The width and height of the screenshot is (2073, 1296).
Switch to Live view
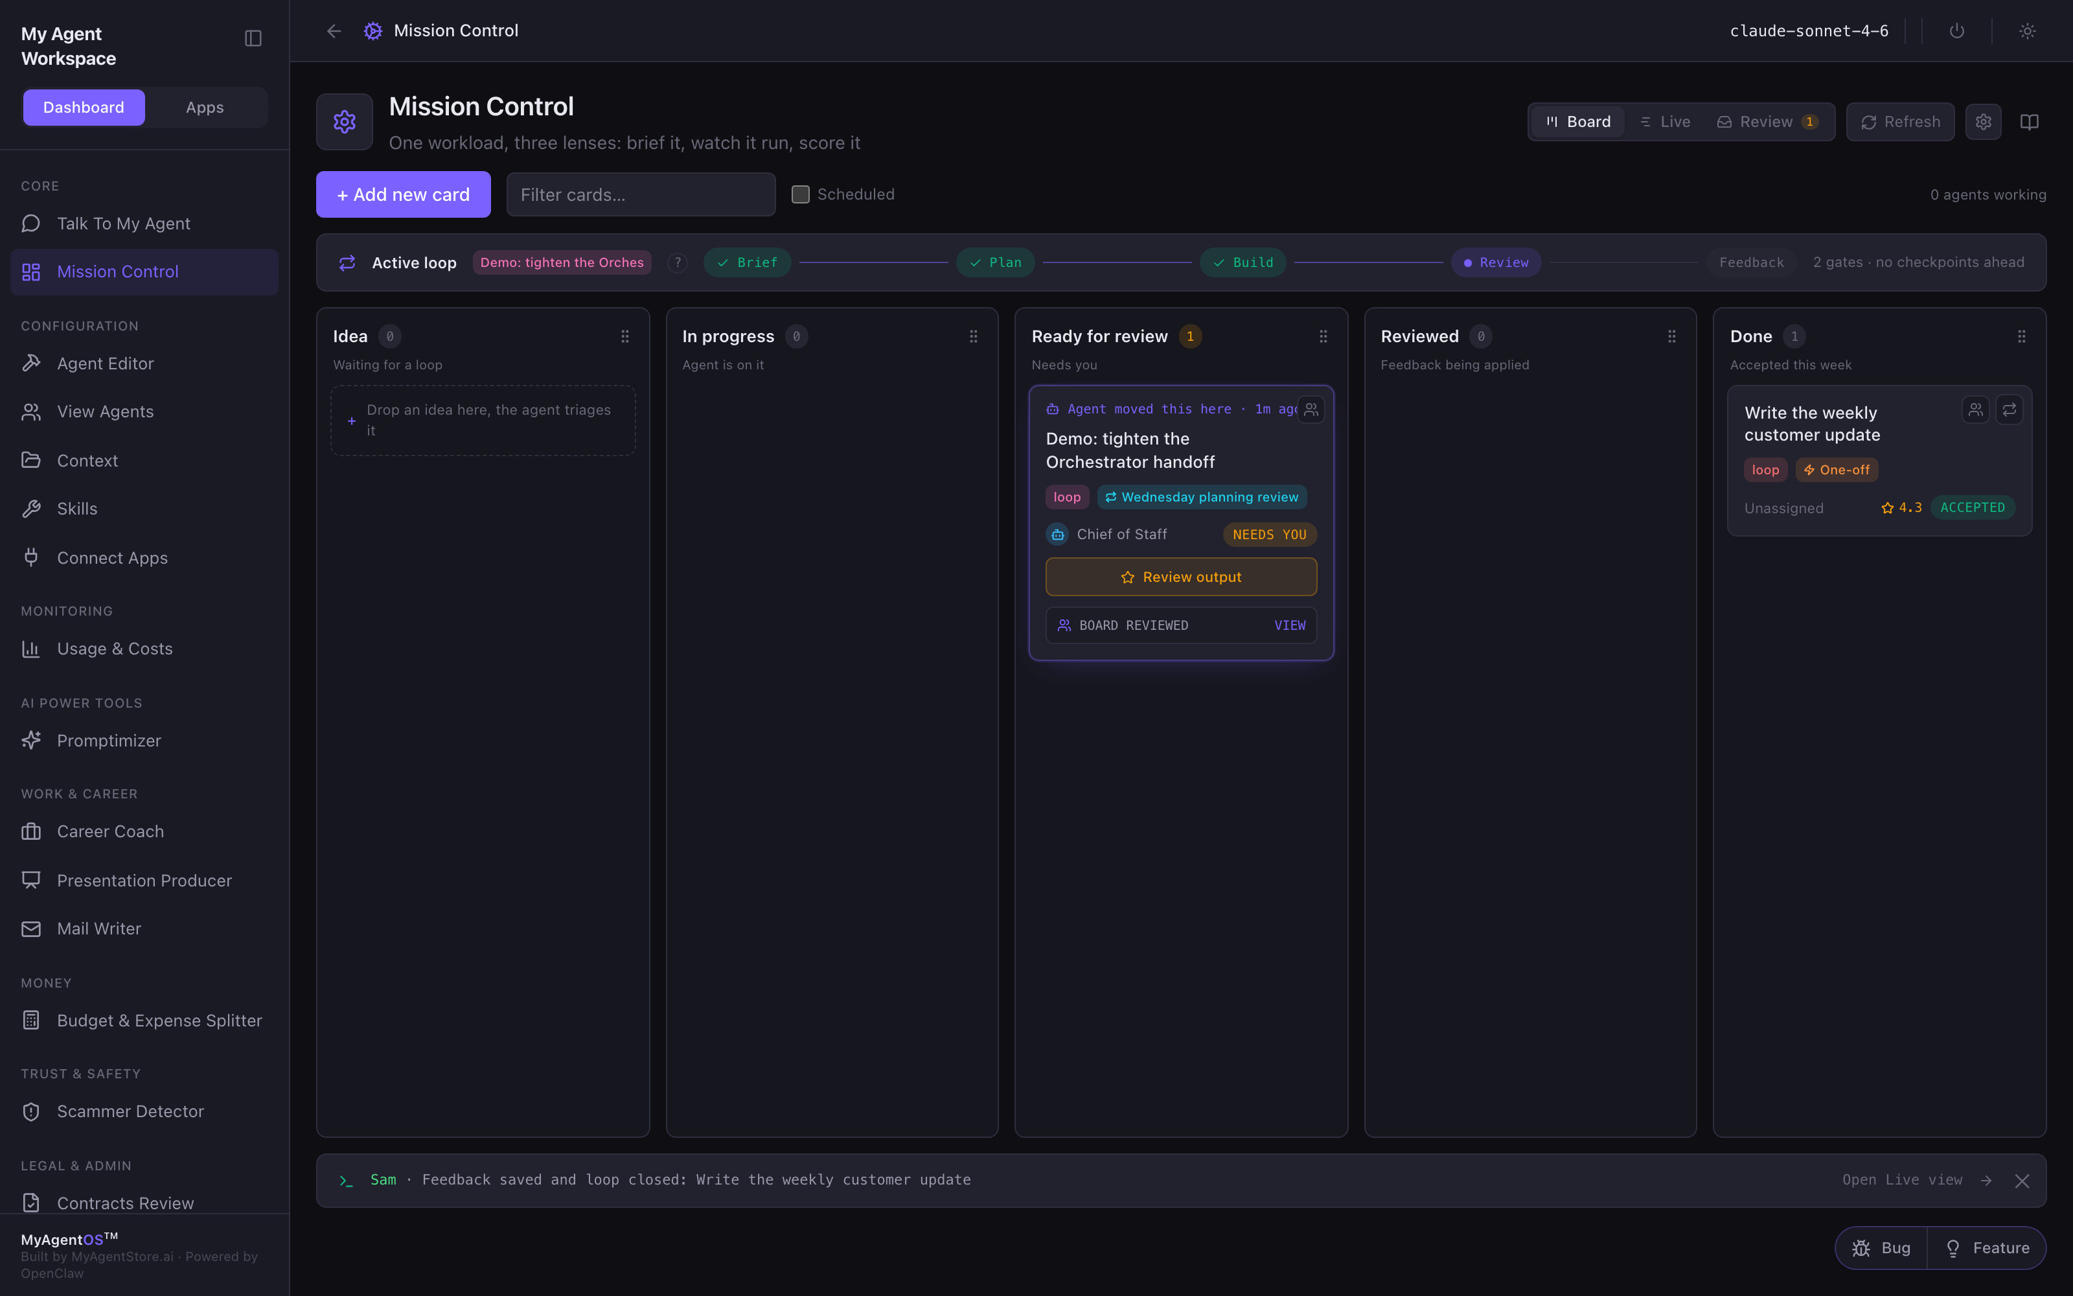point(1664,122)
